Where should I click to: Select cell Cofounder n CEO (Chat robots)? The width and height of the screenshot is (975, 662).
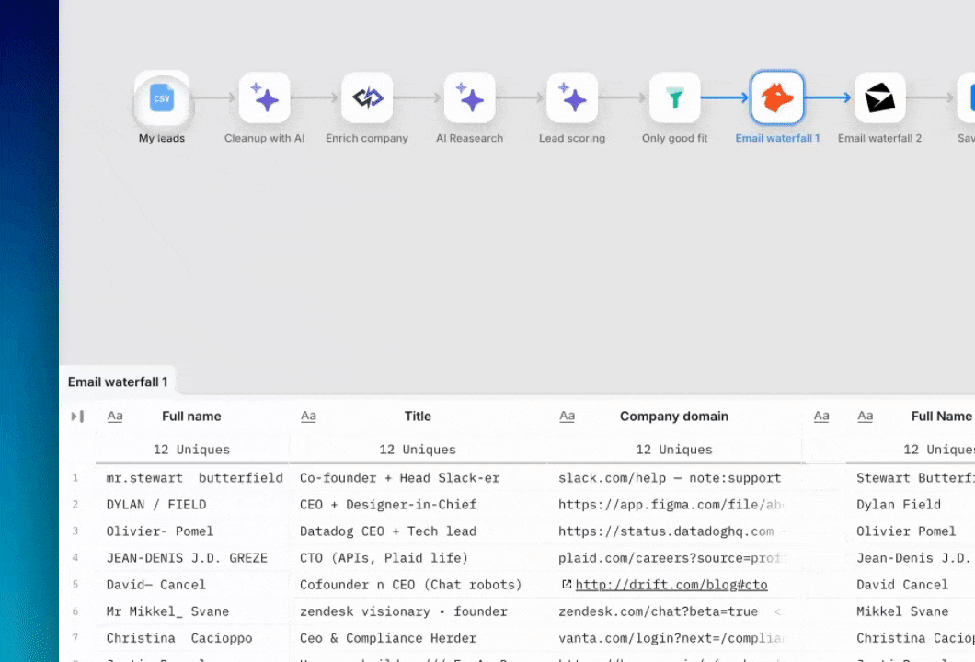[418, 584]
